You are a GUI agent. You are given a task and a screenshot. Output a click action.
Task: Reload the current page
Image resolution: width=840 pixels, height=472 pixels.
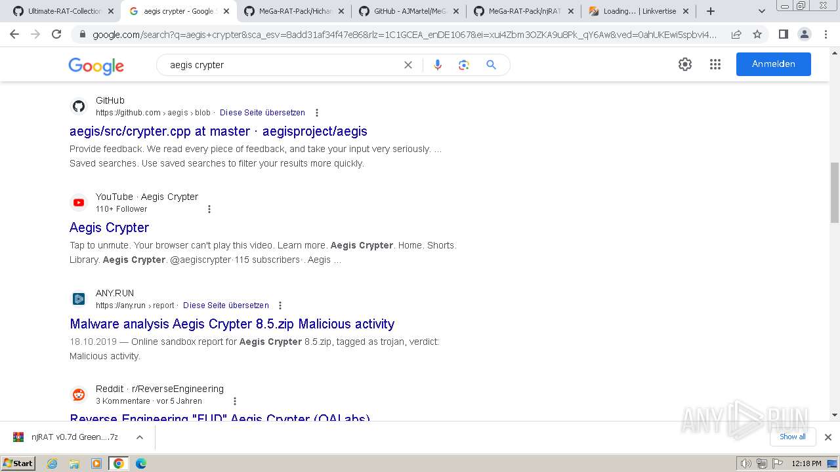[x=56, y=34]
